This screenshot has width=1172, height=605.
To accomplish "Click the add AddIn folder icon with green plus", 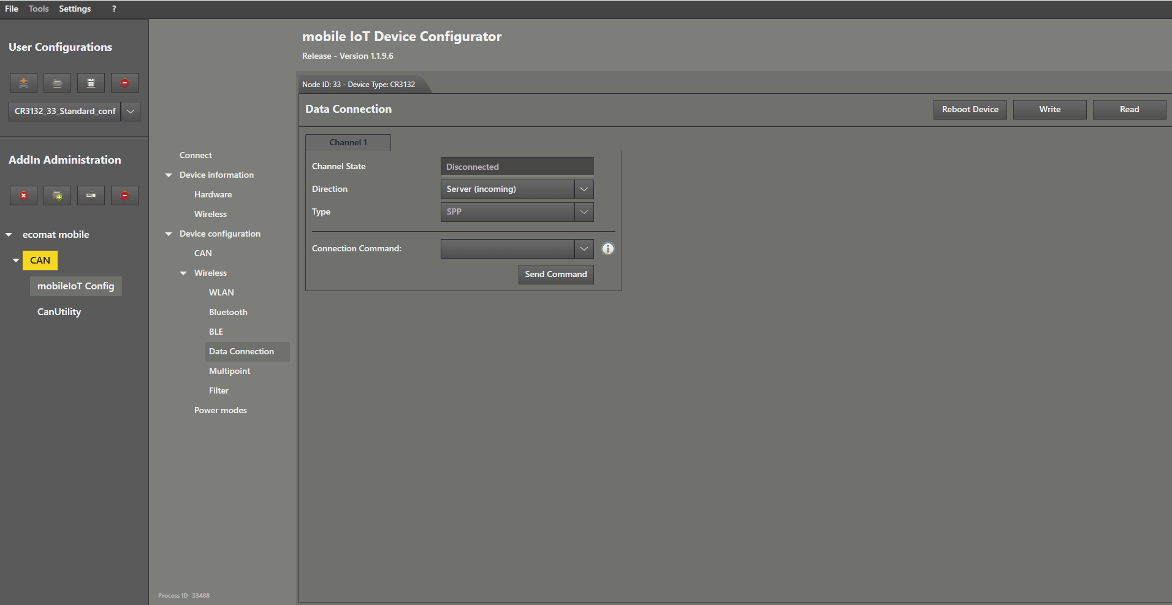I will (x=57, y=196).
